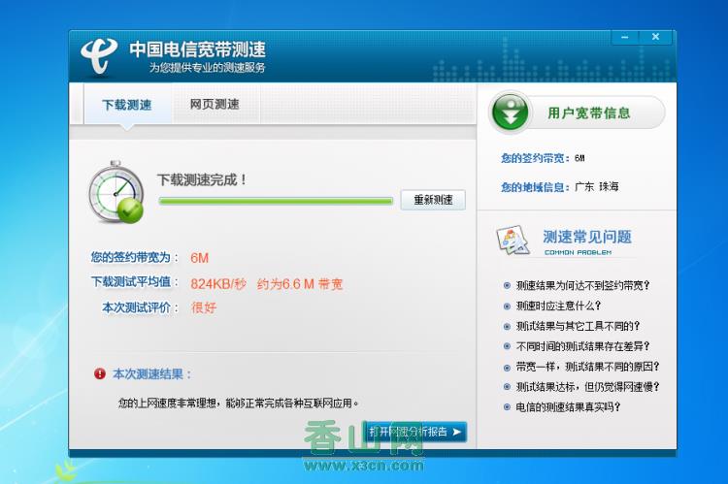Click bullet icon beside 测速结果为何达不到签约带宽
728x484 pixels.
[x=507, y=286]
